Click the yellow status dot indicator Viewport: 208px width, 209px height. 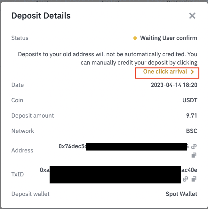tap(135, 38)
